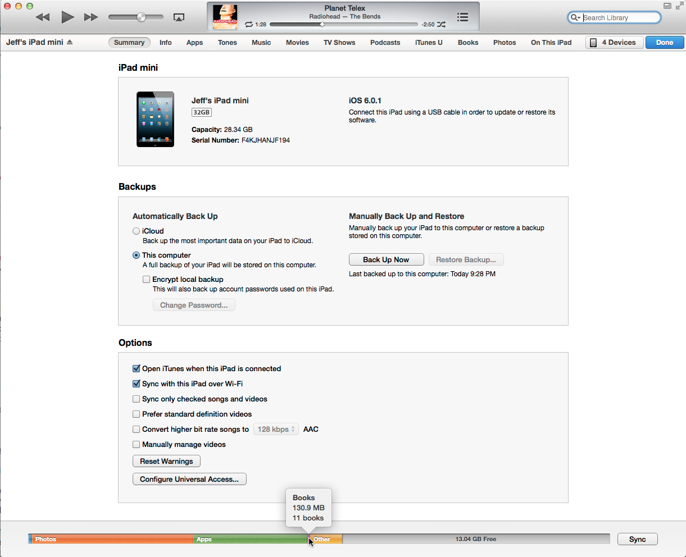The width and height of the screenshot is (686, 557).
Task: Open the 128 kbps bitrate dropdown
Action: (276, 429)
